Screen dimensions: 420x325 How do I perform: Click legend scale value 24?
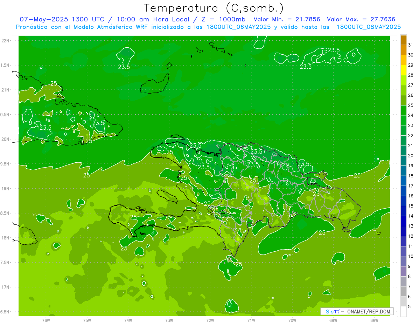[411, 115]
